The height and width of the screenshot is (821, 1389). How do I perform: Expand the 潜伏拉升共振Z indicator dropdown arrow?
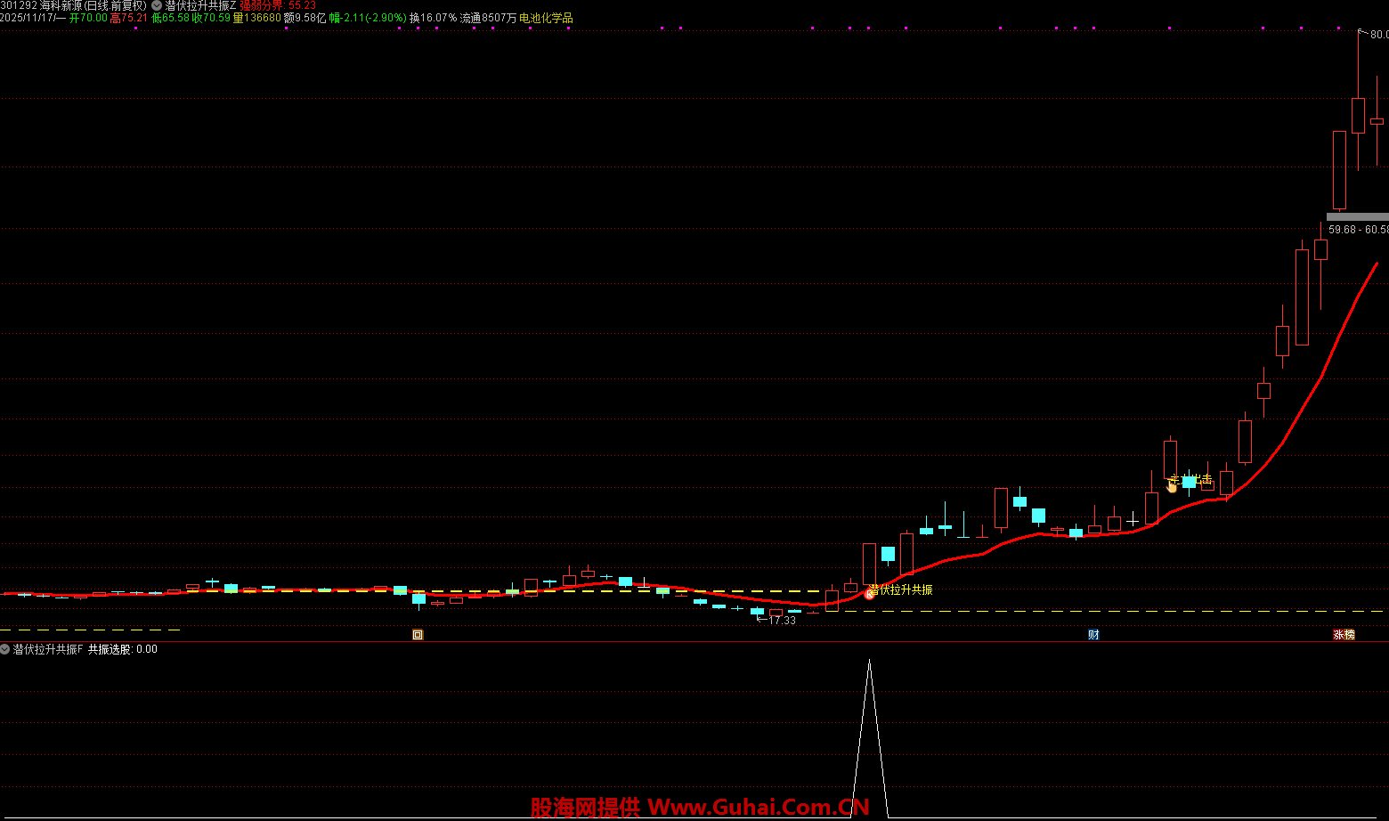coord(157,5)
